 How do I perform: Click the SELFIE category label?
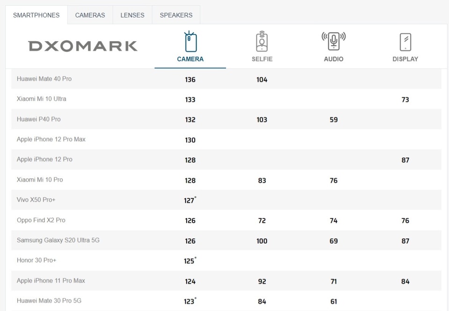262,59
